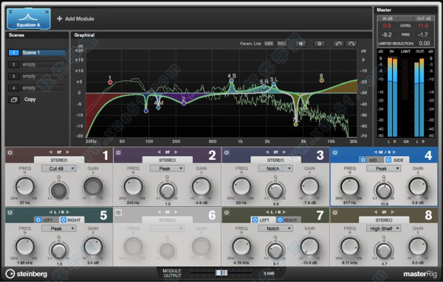Click band 3 previous channel mode arrow
The height and width of the screenshot is (282, 443).
coord(267,152)
